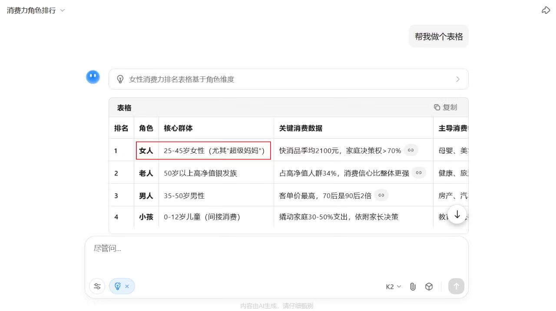Click the 内容由AI生成 disclaimer text
556x311 pixels.
click(x=277, y=305)
